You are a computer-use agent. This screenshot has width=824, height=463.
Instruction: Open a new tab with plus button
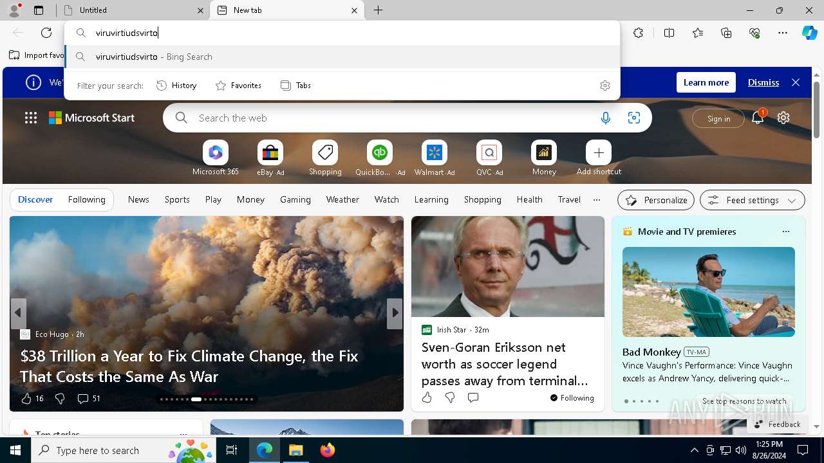379,10
